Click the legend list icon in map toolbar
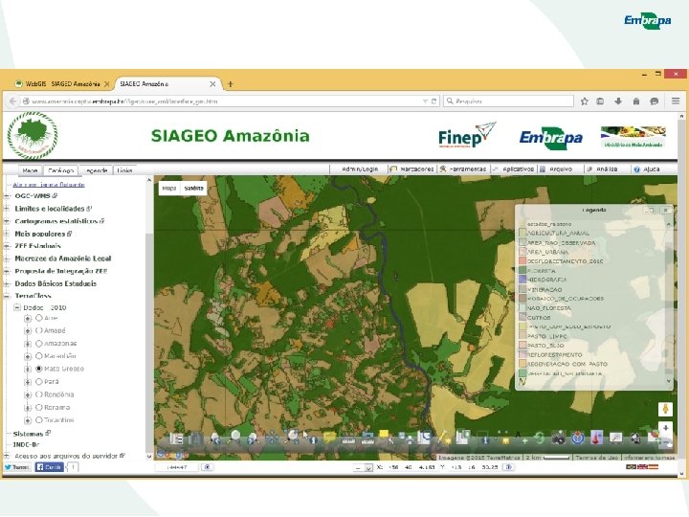The width and height of the screenshot is (689, 517). point(176,438)
